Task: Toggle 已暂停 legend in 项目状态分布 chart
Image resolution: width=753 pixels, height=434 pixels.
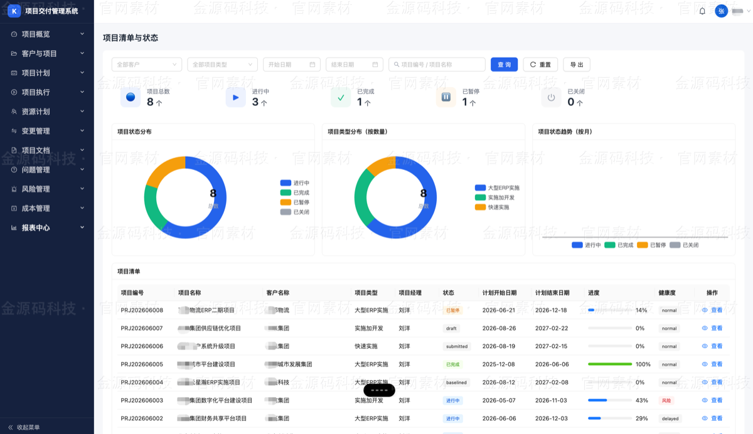Action: [294, 202]
